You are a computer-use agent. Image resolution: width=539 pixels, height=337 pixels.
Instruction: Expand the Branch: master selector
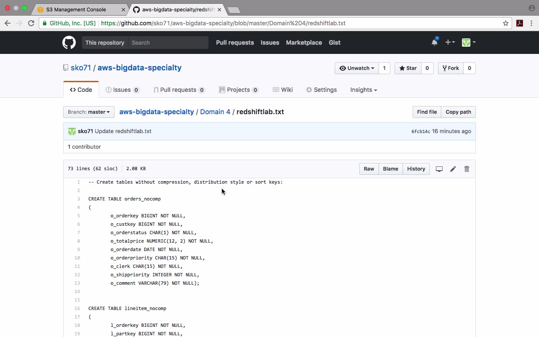(x=89, y=112)
